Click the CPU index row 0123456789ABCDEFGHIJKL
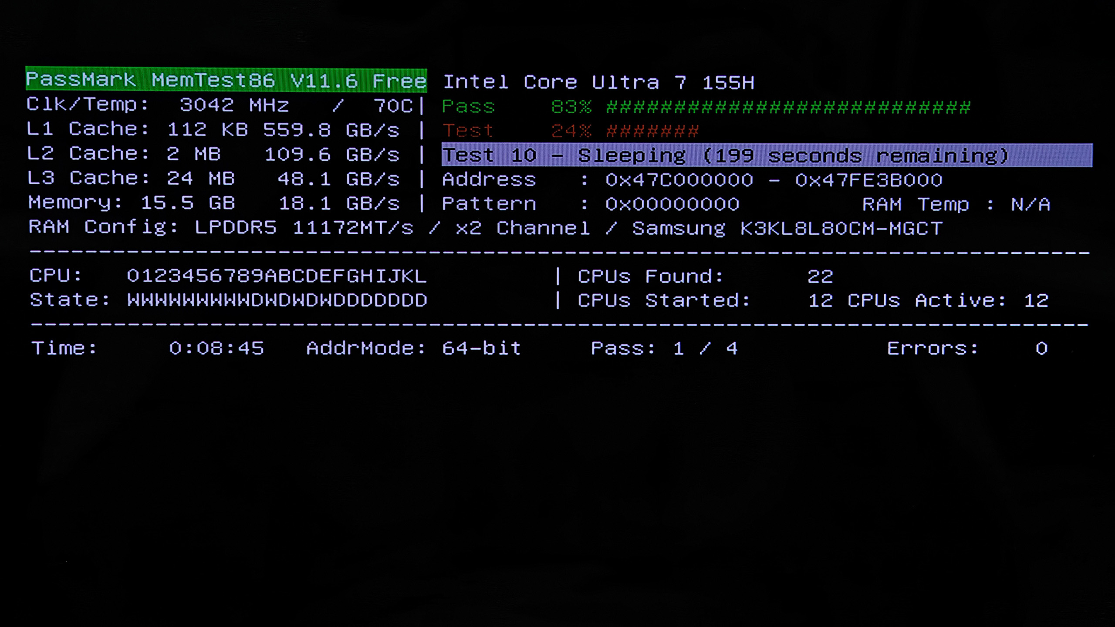 [277, 276]
